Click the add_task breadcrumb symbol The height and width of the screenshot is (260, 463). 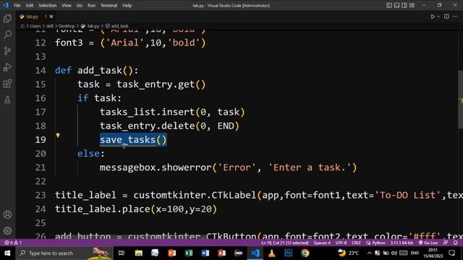click(x=119, y=26)
